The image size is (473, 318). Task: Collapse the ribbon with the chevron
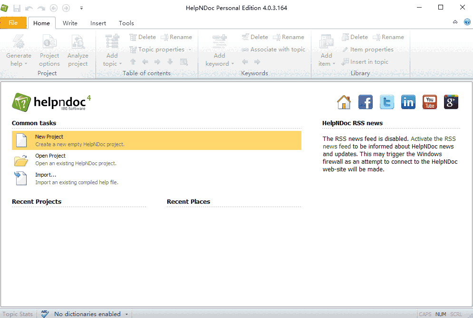(x=455, y=22)
